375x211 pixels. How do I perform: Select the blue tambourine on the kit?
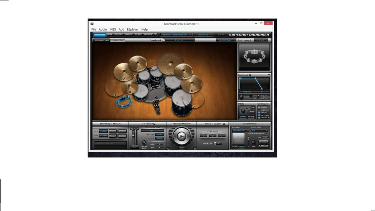point(123,102)
